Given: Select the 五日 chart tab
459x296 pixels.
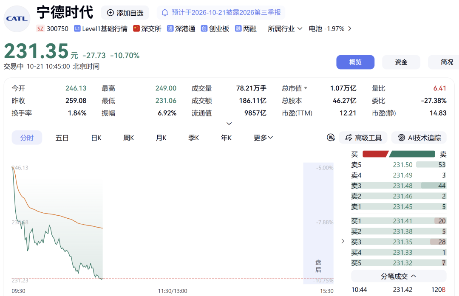Looking at the screenshot, I should click(x=62, y=138).
